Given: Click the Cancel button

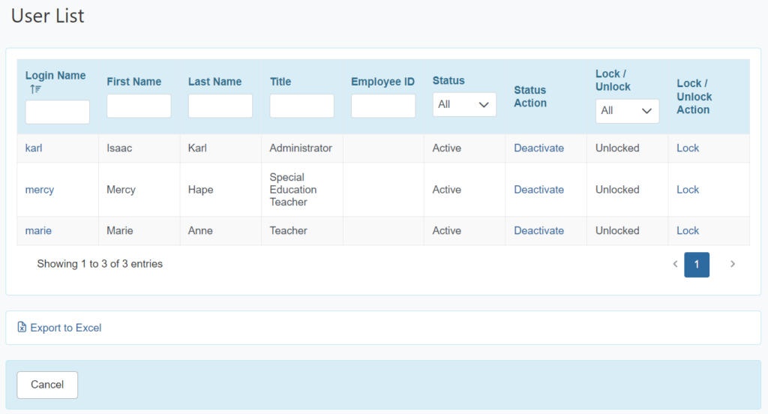Looking at the screenshot, I should tap(47, 385).
